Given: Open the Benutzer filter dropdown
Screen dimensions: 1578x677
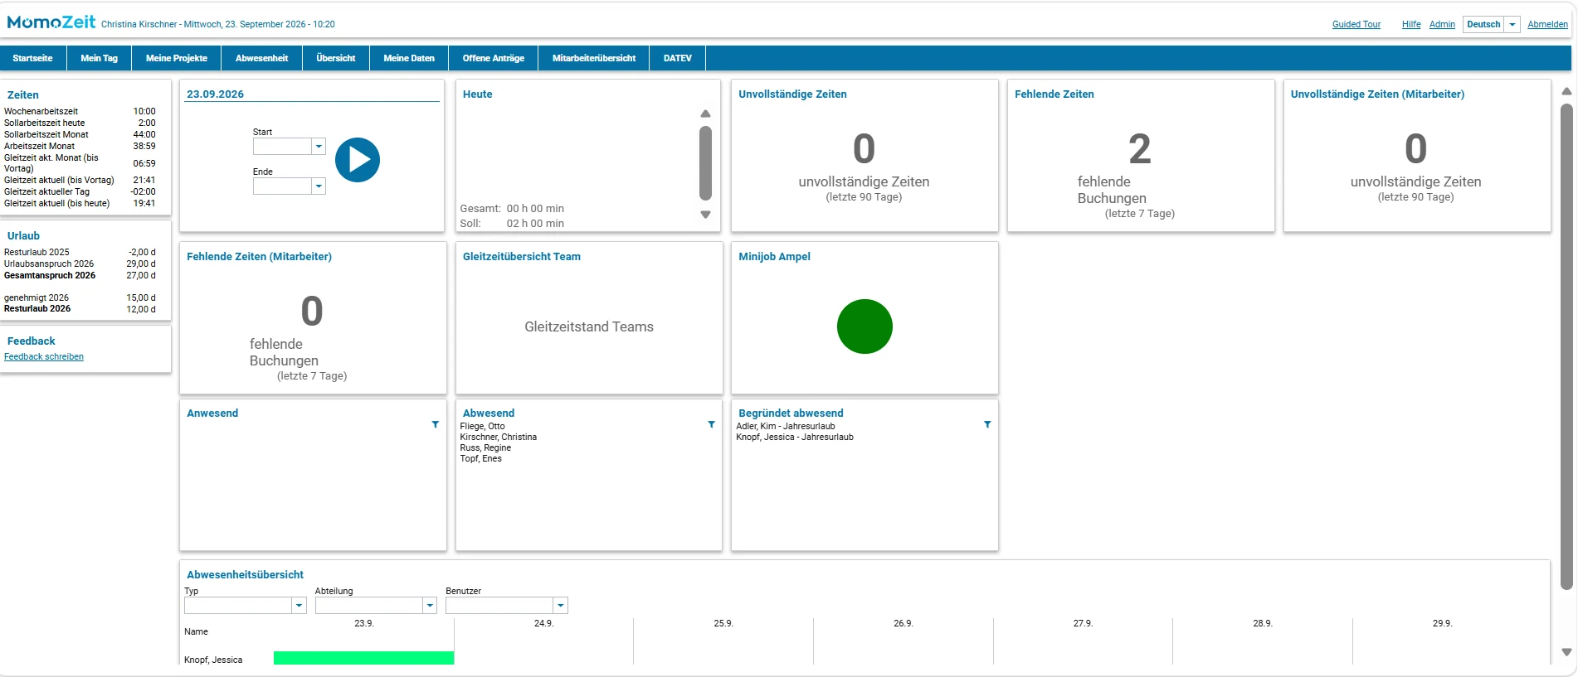Looking at the screenshot, I should click(x=561, y=606).
